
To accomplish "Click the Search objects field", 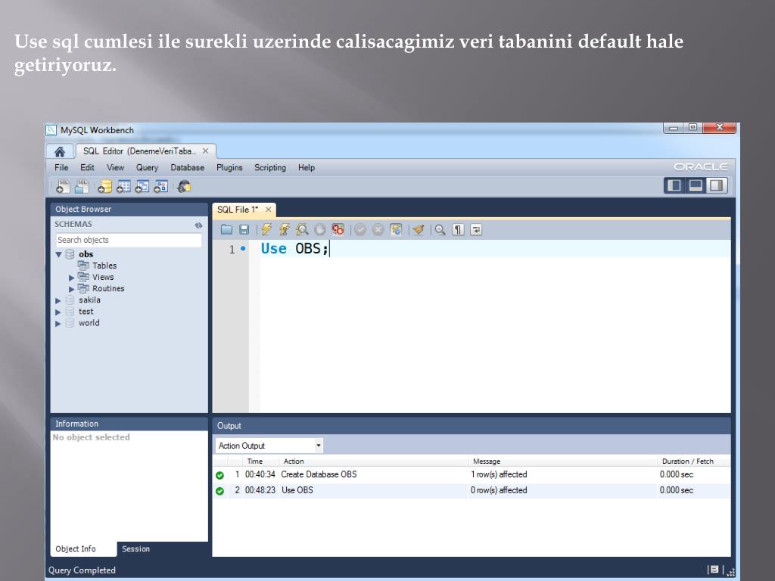I will pyautogui.click(x=129, y=240).
